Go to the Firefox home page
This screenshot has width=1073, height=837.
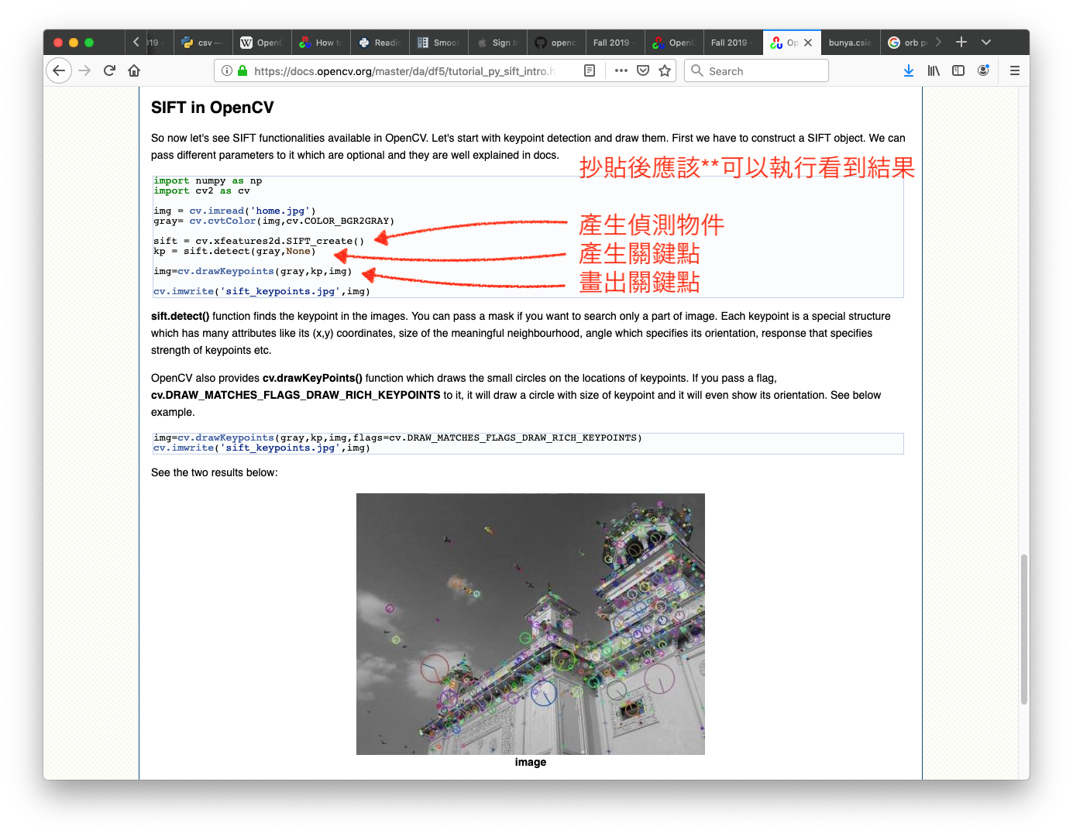click(134, 70)
